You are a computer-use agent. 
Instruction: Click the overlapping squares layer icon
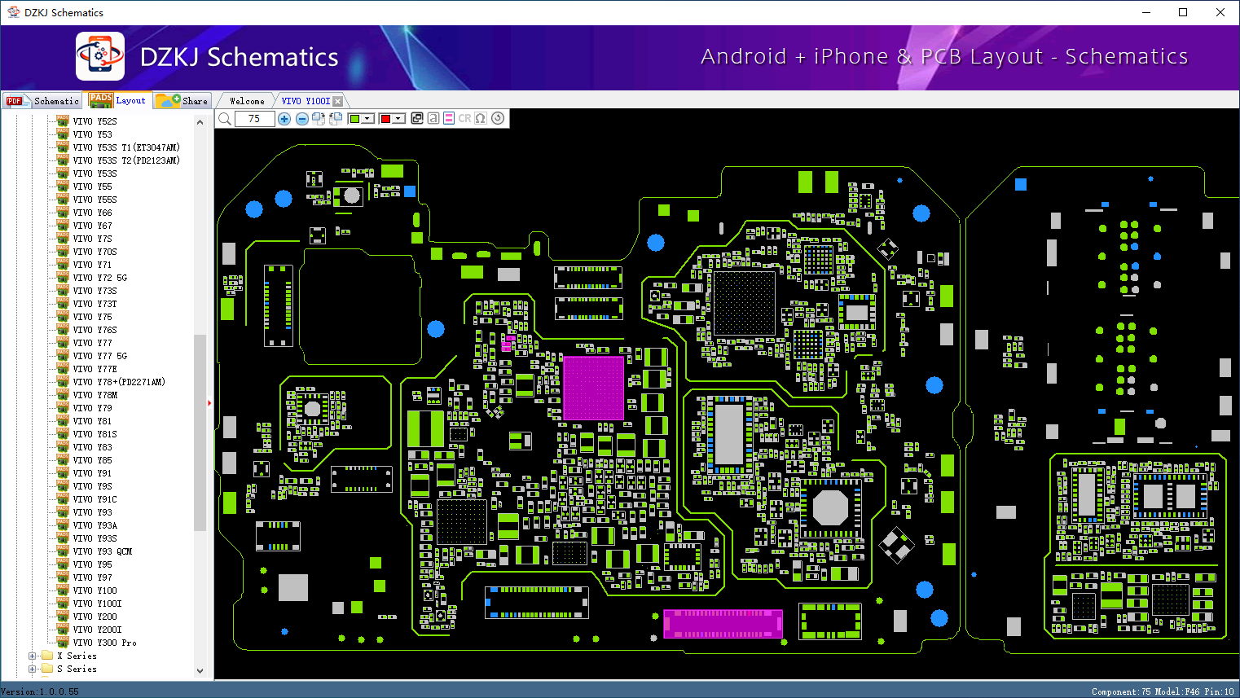pyautogui.click(x=417, y=118)
